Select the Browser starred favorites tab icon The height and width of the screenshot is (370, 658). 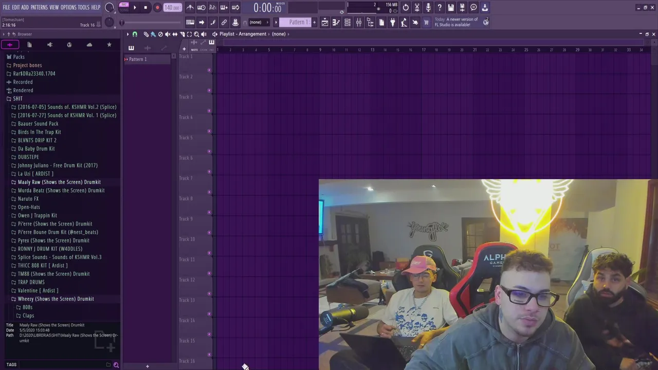[109, 45]
